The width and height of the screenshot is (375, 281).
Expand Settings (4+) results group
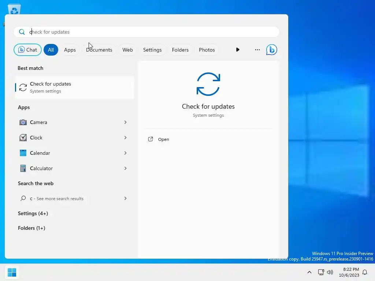[33, 213]
